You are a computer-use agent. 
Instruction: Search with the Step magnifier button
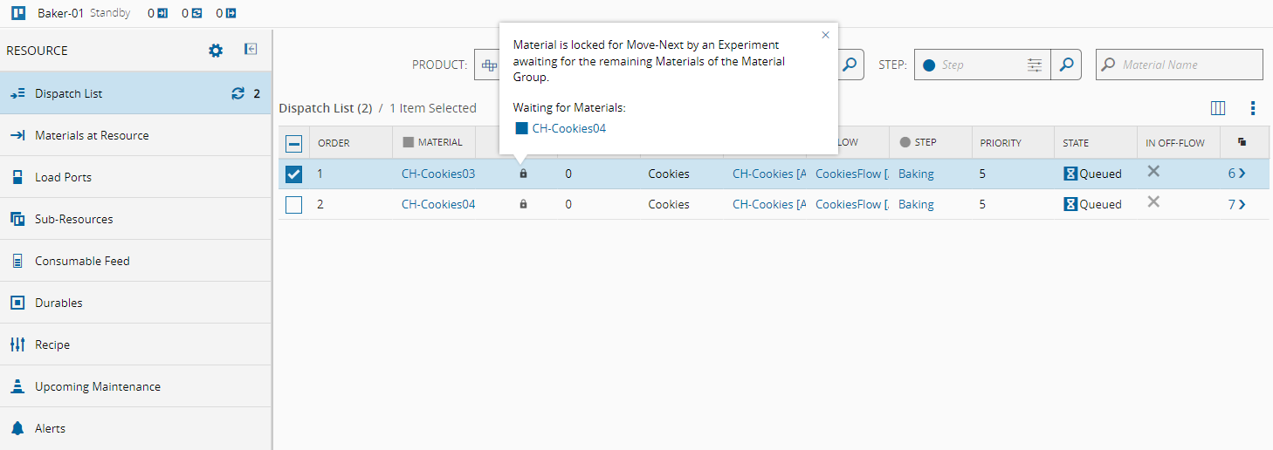pos(1066,65)
